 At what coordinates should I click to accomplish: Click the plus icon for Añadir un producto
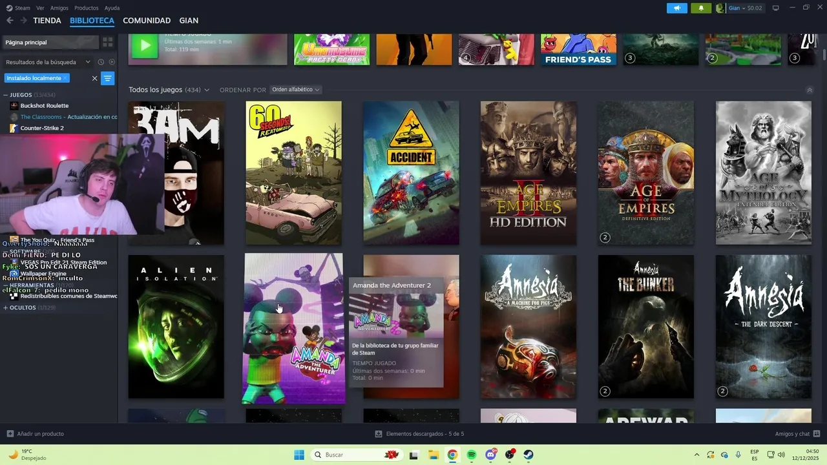click(10, 434)
